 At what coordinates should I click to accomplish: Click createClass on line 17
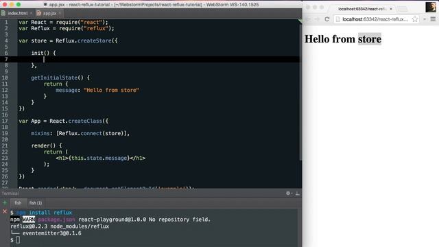[85, 121]
